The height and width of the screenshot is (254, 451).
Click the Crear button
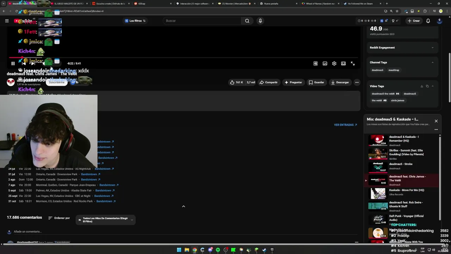[414, 21]
